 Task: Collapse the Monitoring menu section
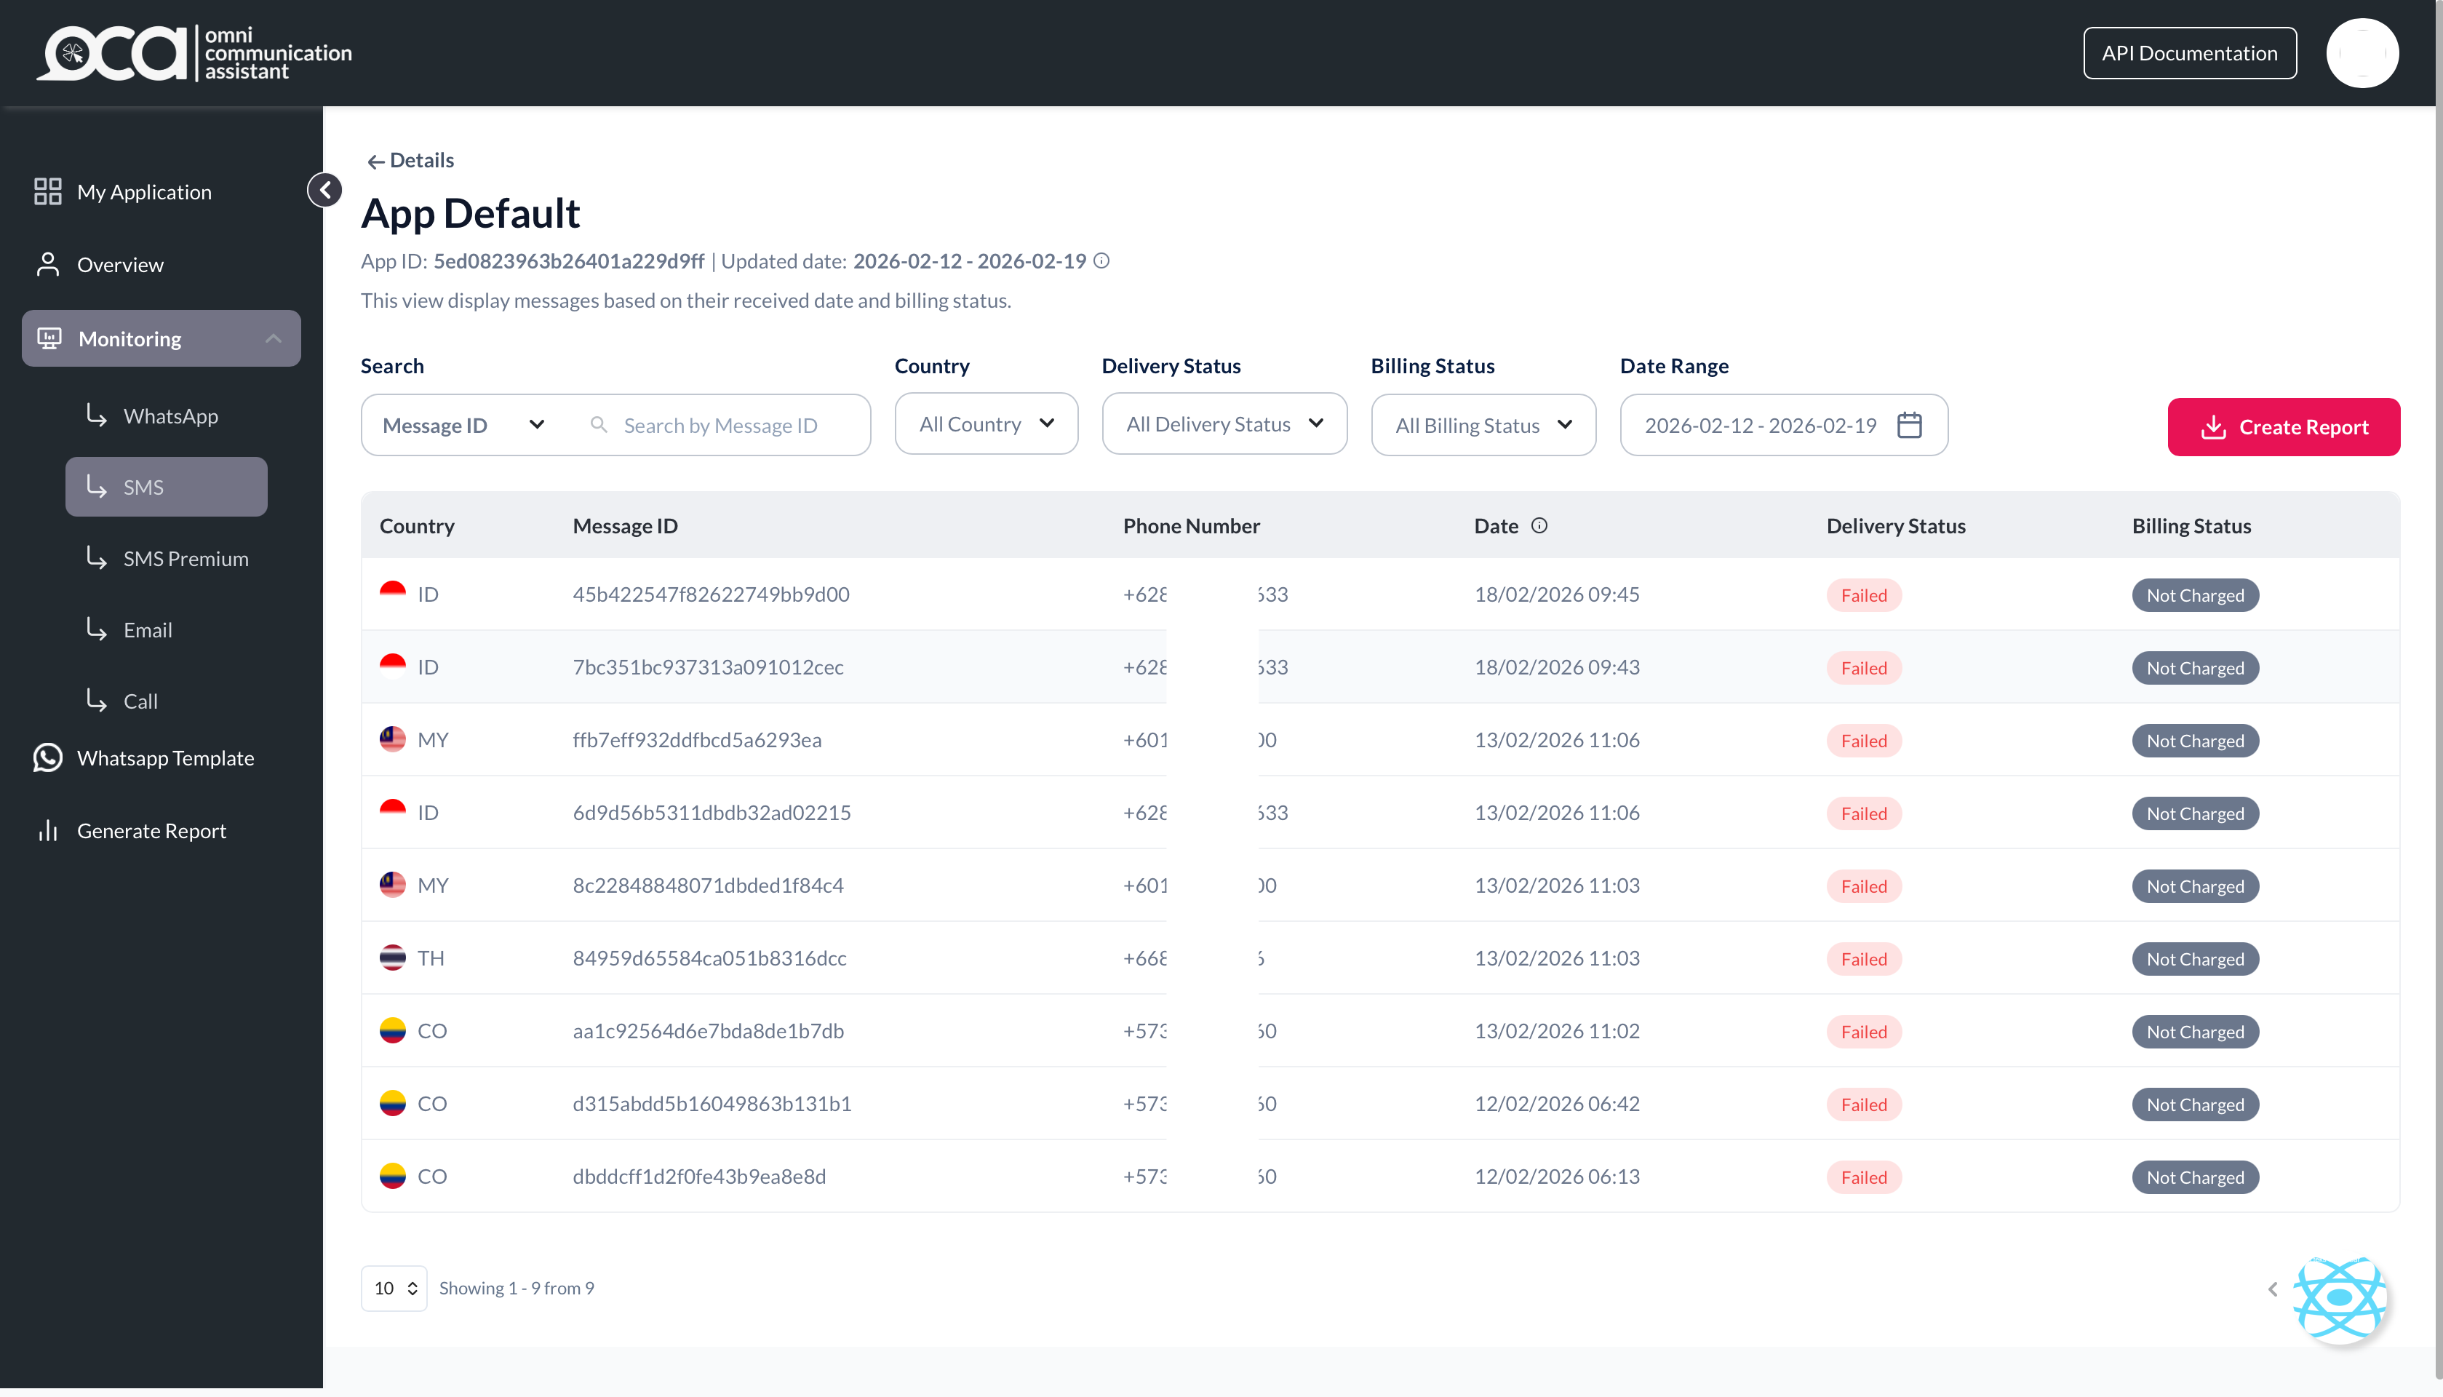(161, 338)
